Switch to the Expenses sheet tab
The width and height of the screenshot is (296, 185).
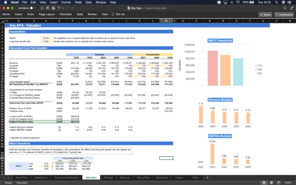pos(162,178)
